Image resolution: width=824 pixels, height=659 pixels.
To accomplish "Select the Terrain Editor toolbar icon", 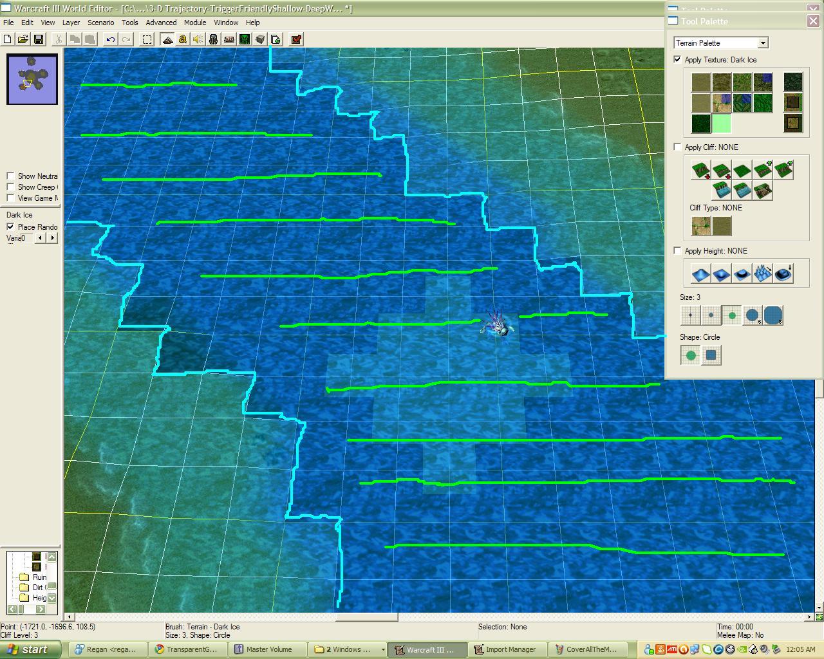I will point(167,39).
